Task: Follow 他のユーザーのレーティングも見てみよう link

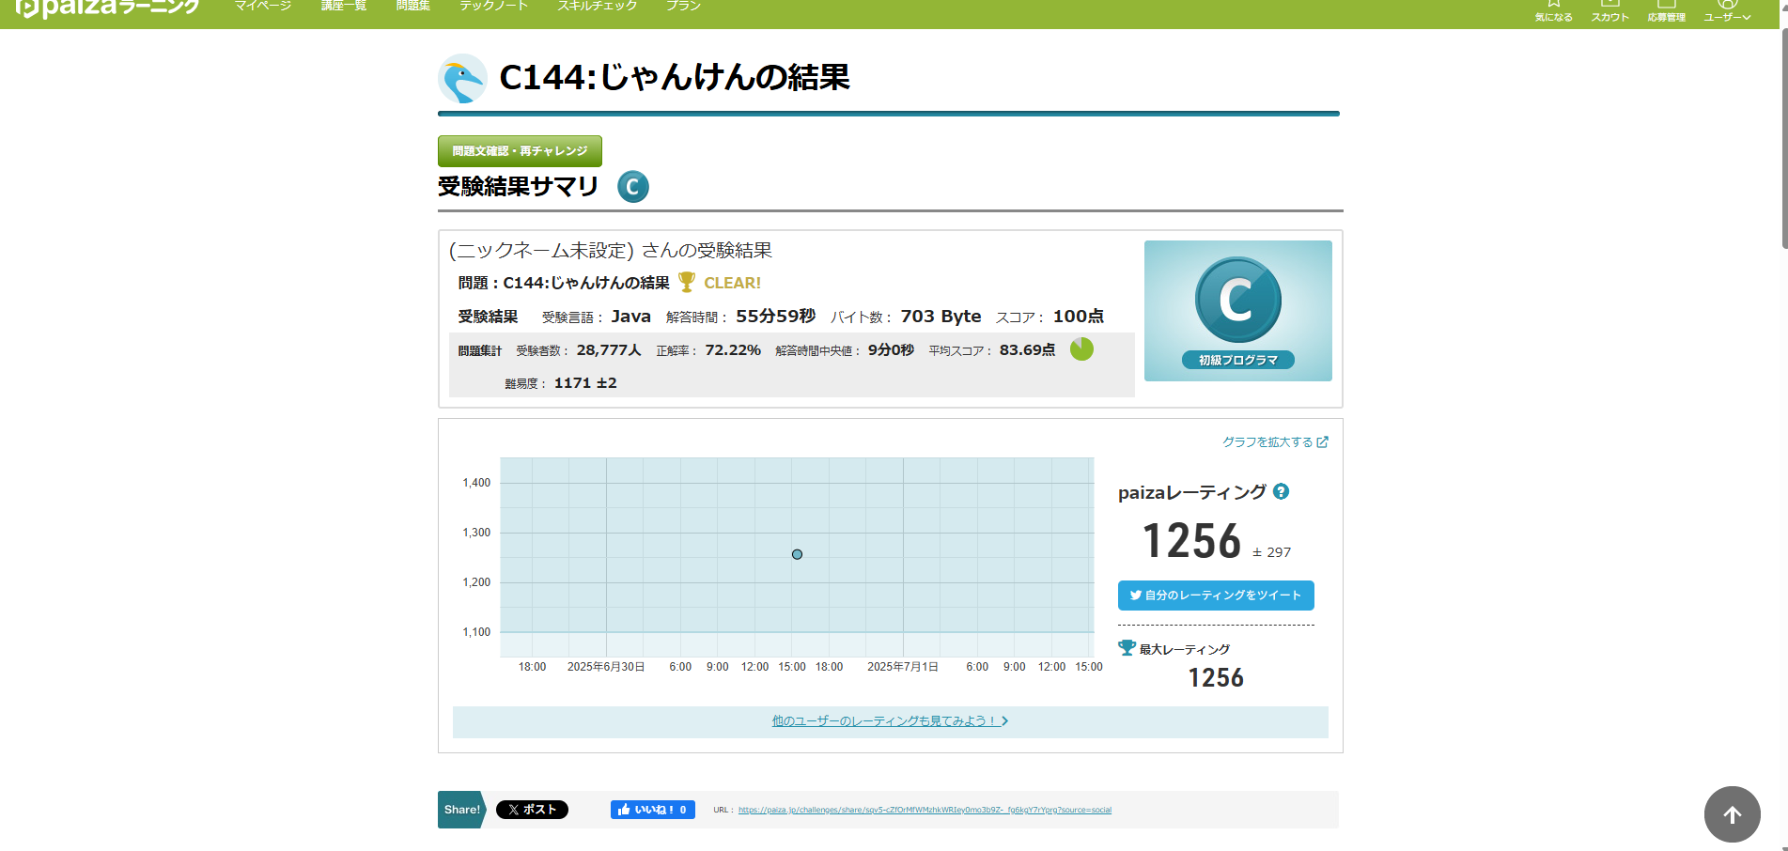Action: click(x=889, y=721)
